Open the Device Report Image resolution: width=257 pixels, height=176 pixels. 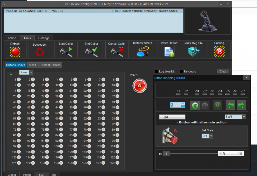[x=169, y=52]
